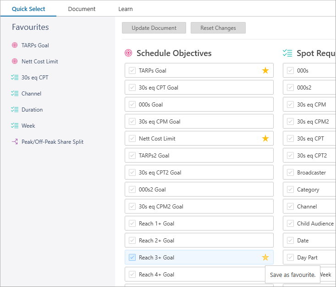Tick the 000s2 spot requirement checkbox
The image size is (336, 287).
(290, 87)
